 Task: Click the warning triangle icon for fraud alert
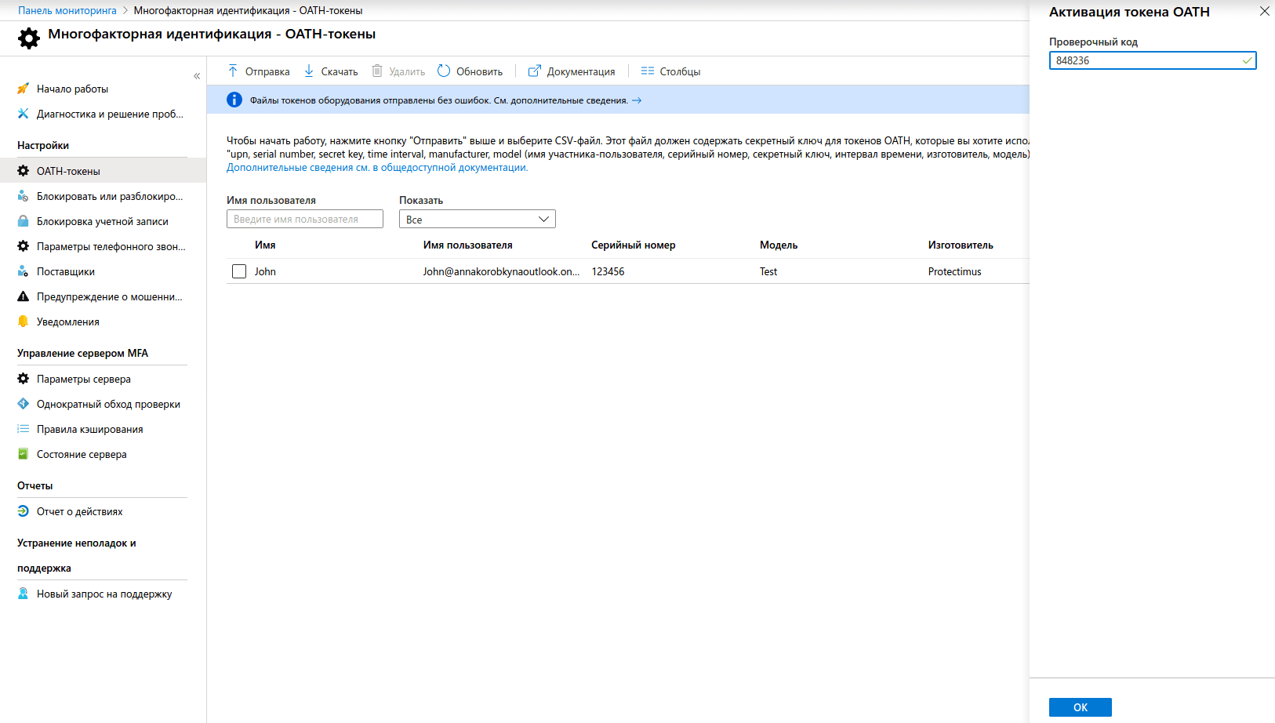click(x=23, y=296)
